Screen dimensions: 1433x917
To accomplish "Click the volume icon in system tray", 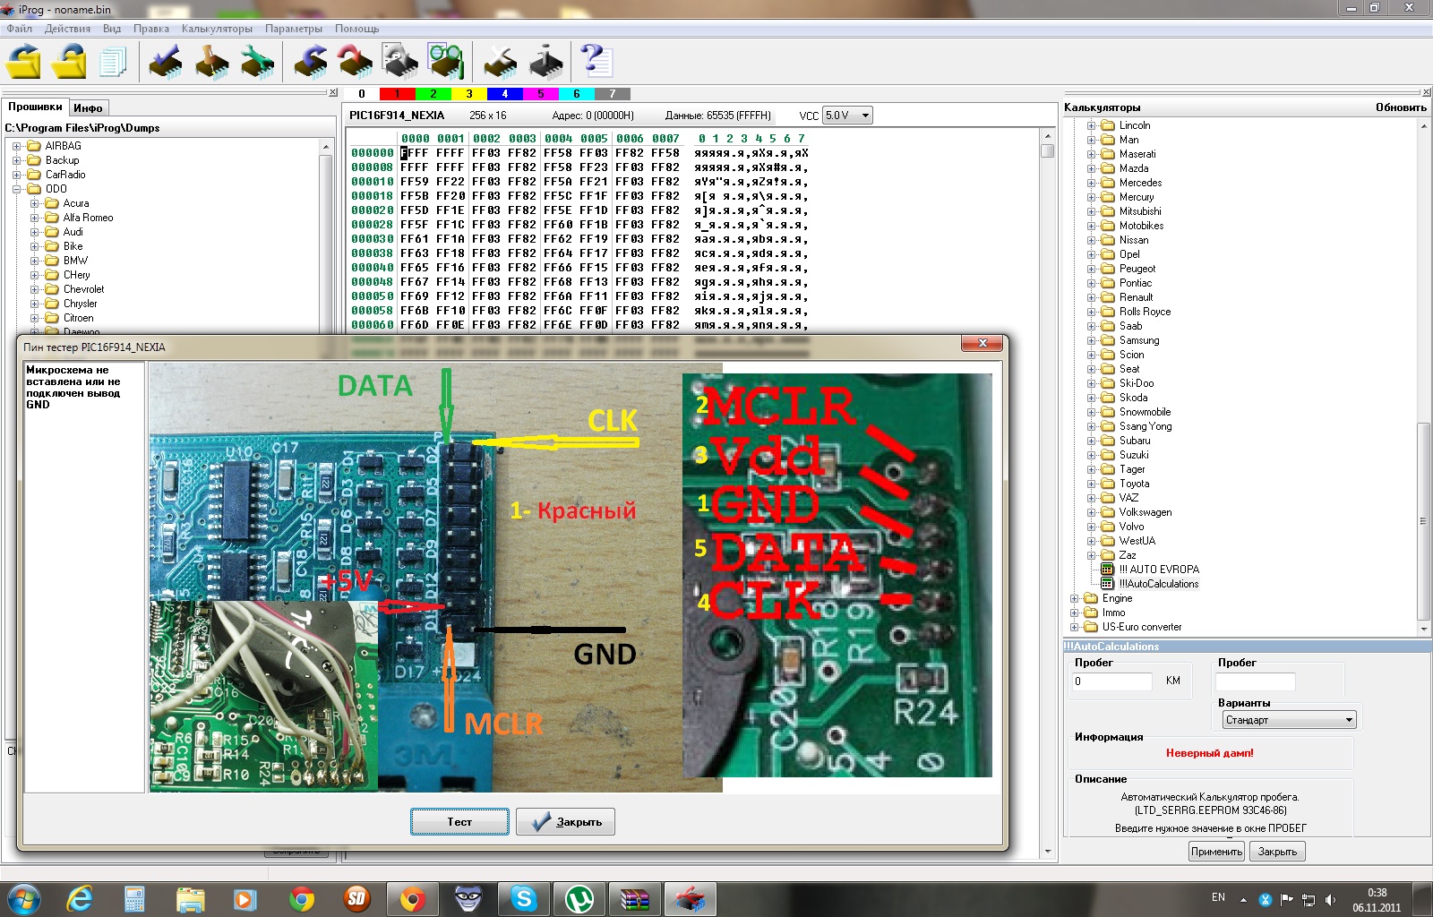I will pyautogui.click(x=1330, y=899).
